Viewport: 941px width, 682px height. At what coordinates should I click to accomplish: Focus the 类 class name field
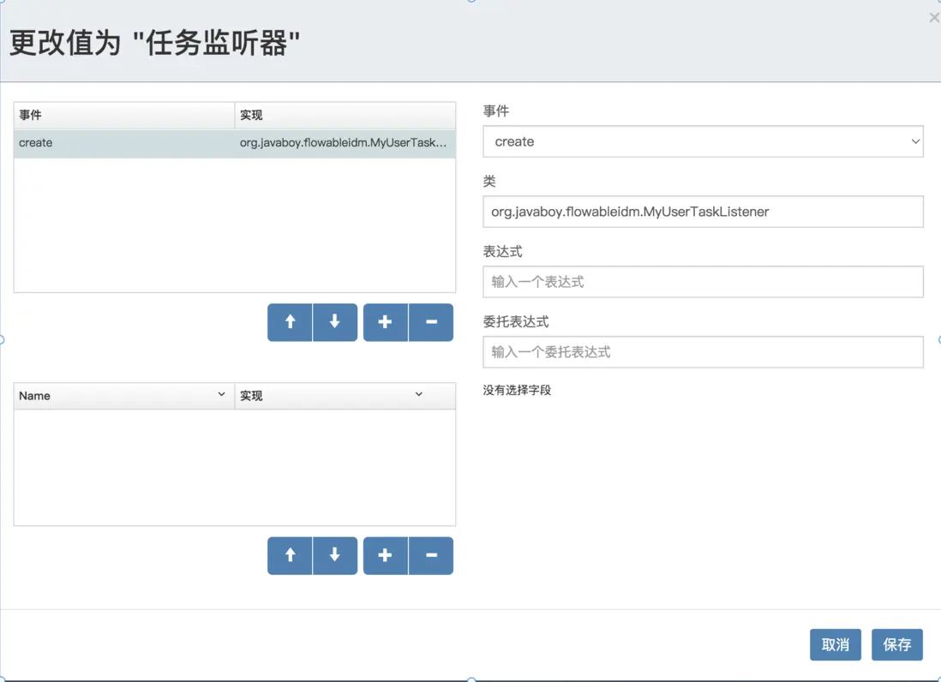coord(703,212)
